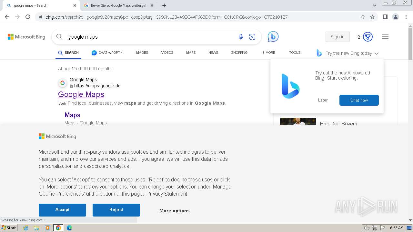Open new tab with plus icon
Viewport: 413px width, 232px height.
[164, 5]
